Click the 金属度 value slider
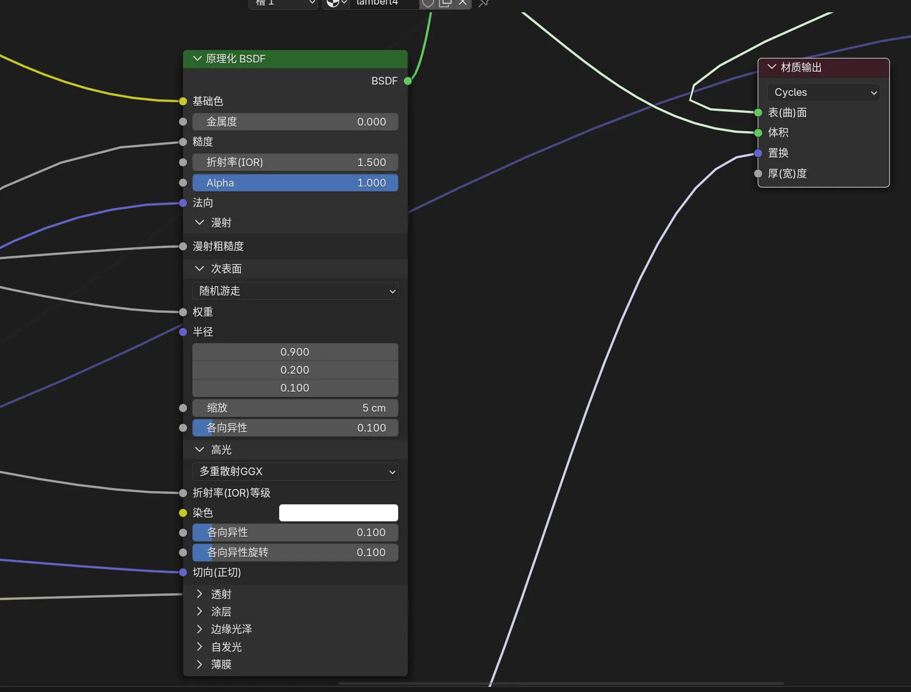 (295, 122)
